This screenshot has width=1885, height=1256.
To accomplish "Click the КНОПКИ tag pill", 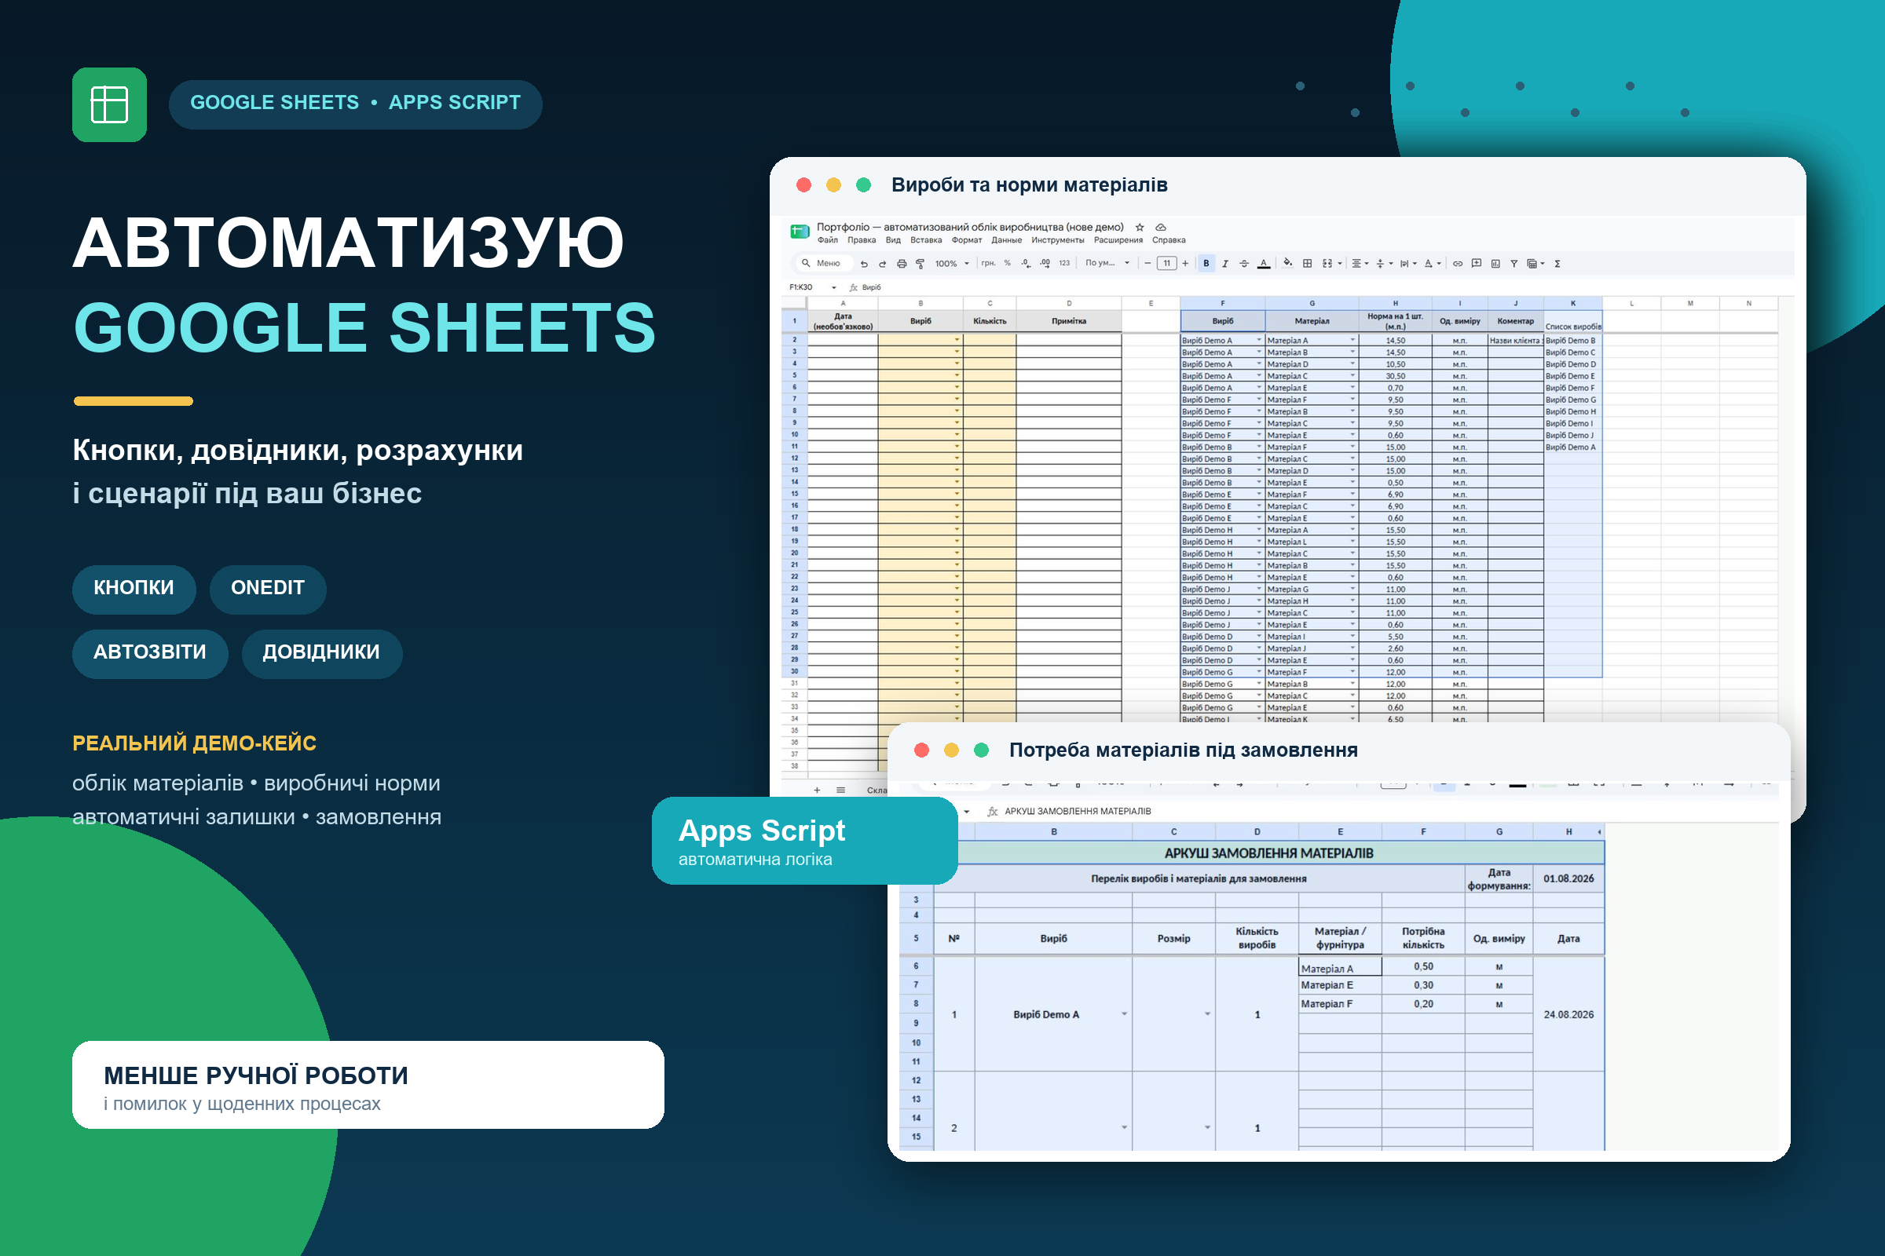I will 134,588.
